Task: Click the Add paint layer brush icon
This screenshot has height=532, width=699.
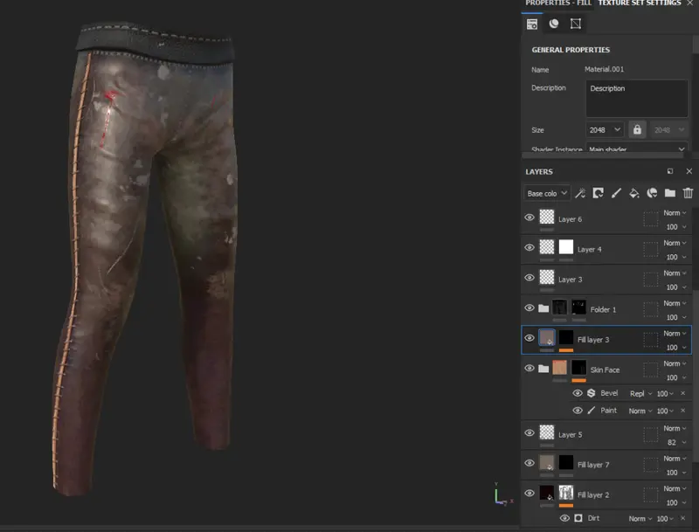Action: (615, 192)
